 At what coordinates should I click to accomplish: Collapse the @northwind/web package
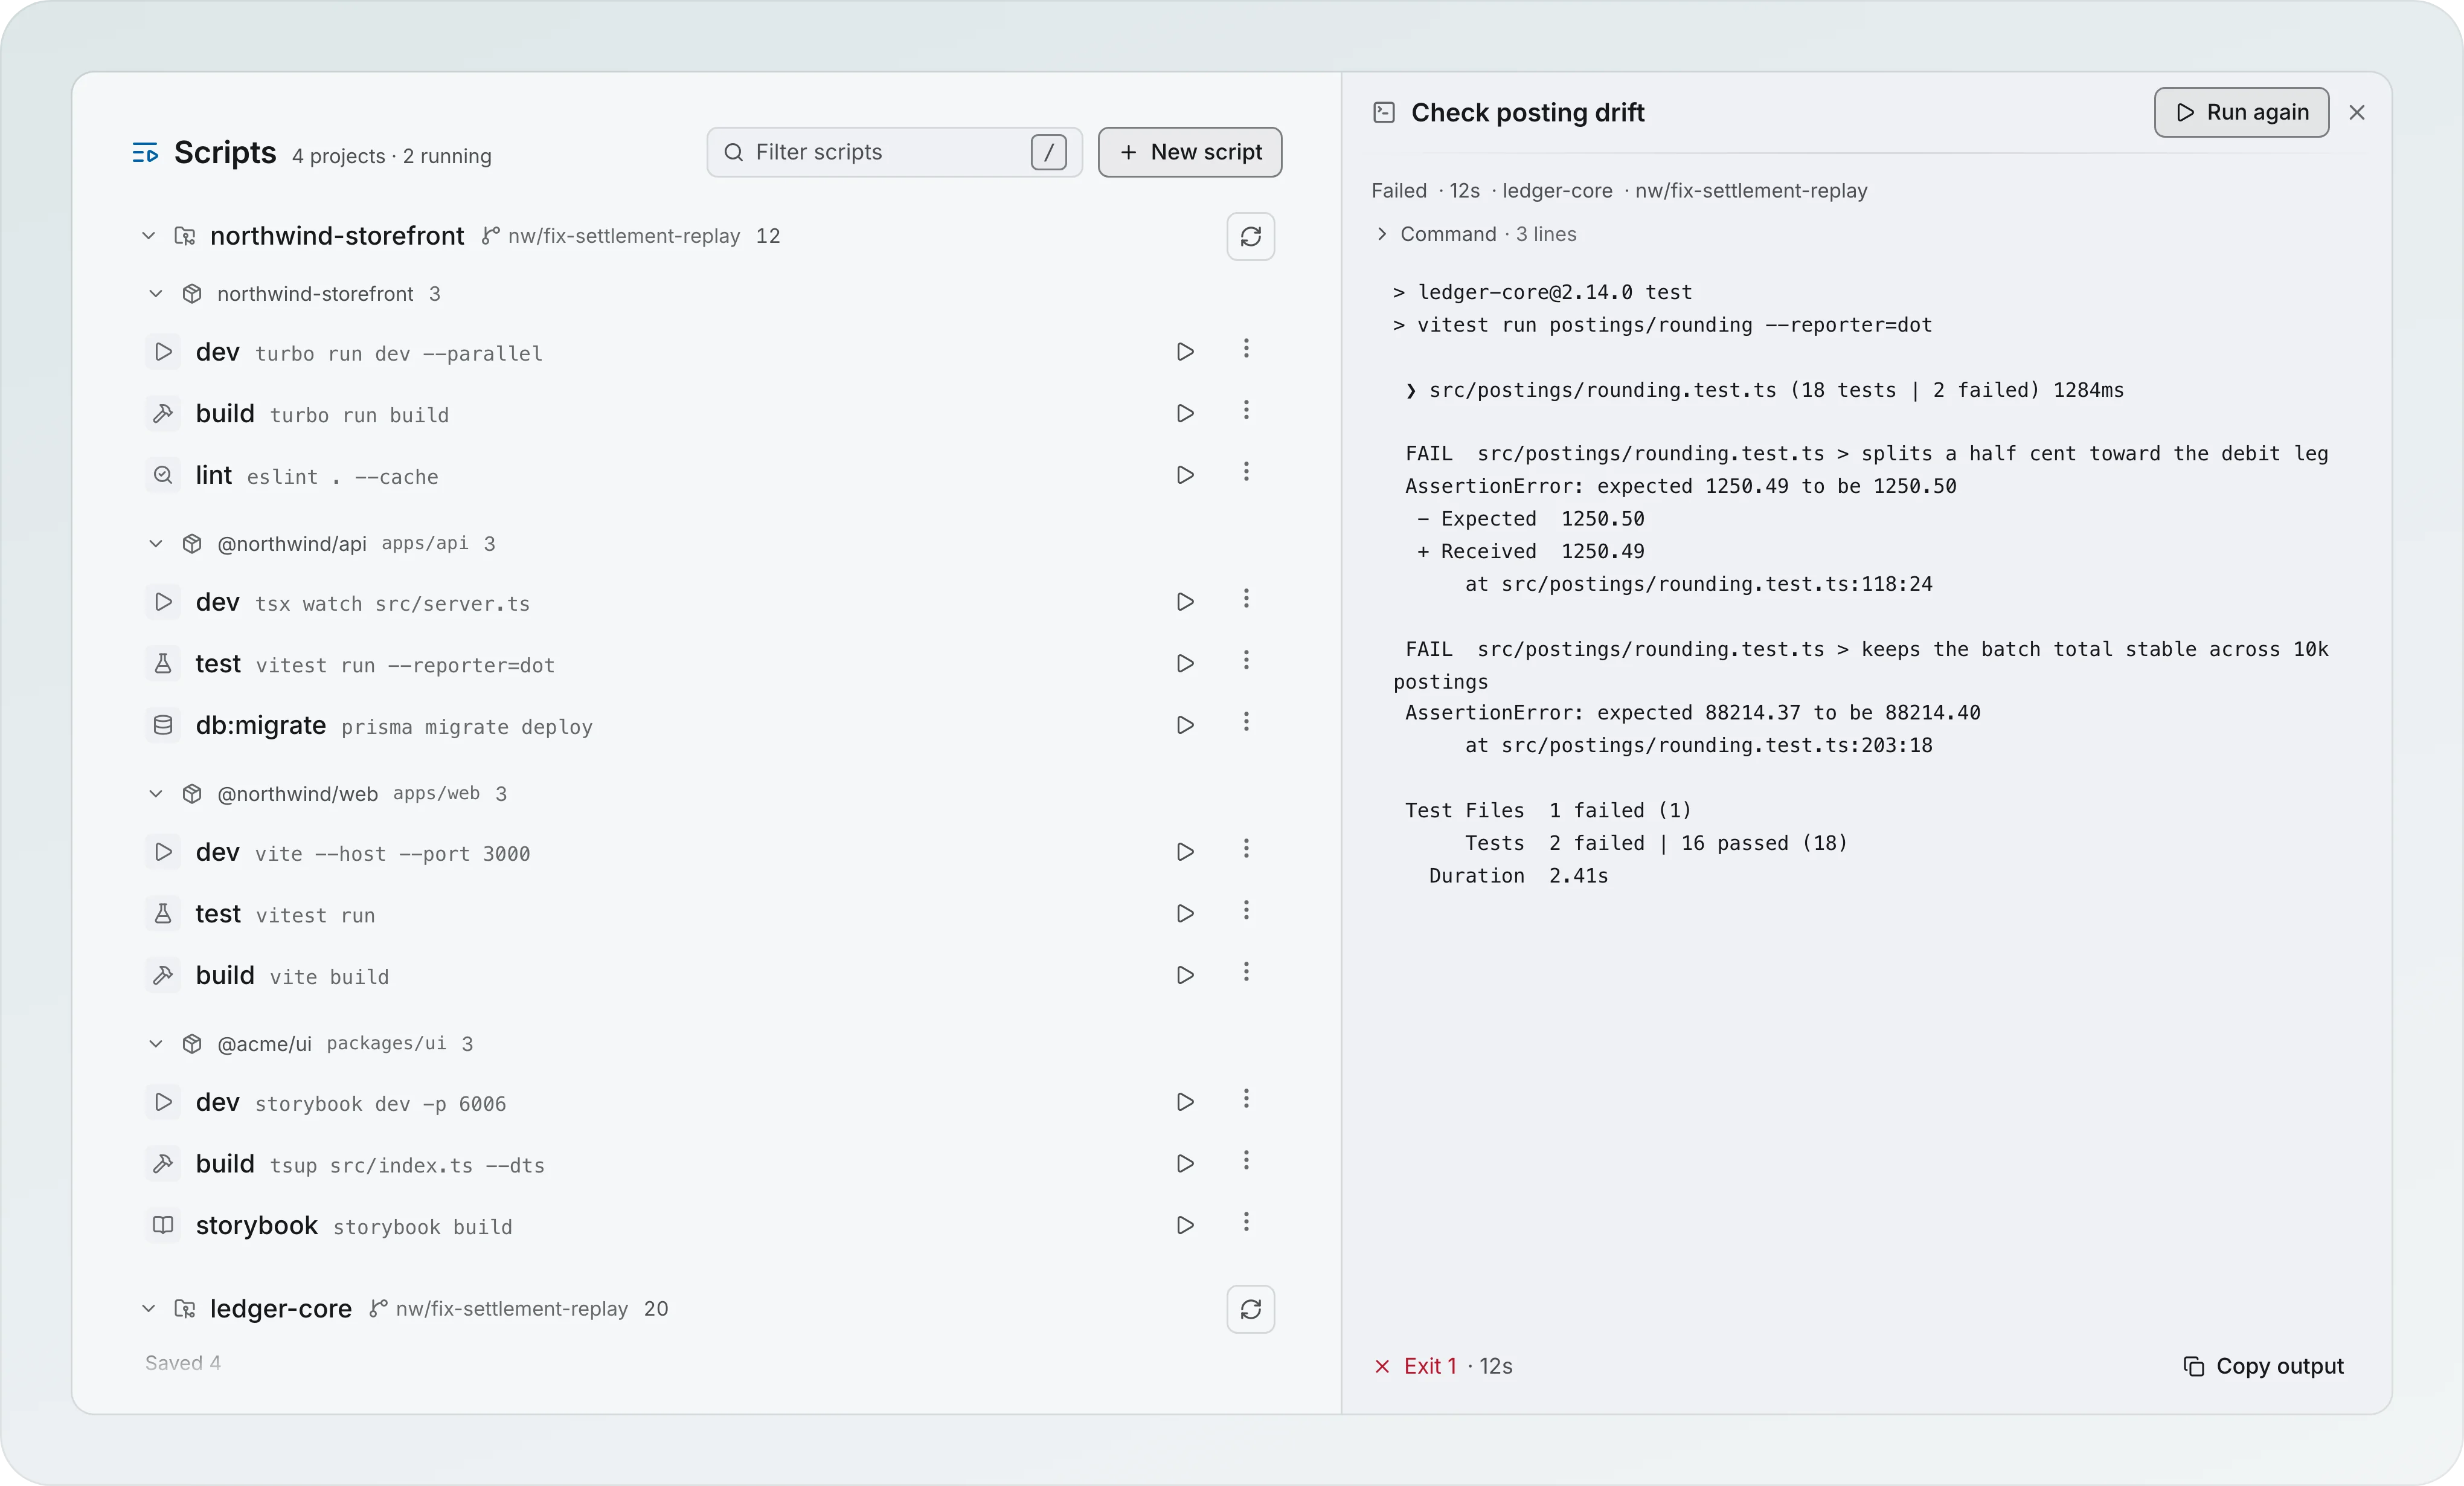[156, 794]
